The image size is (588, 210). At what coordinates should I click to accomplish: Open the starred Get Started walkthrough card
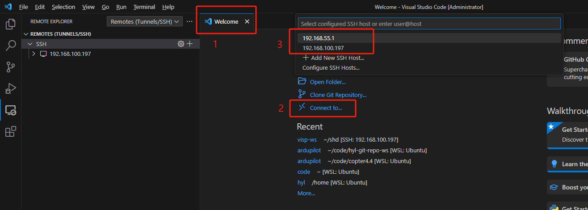click(567, 135)
